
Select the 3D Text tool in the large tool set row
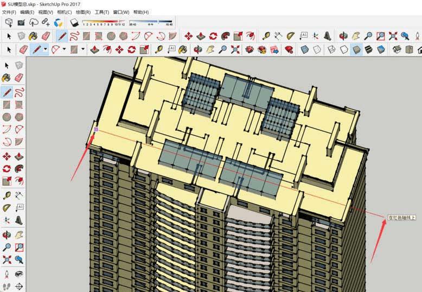tap(328, 36)
